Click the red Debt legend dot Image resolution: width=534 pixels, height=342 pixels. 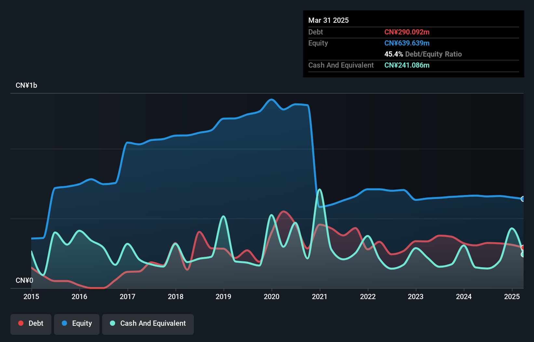21,323
